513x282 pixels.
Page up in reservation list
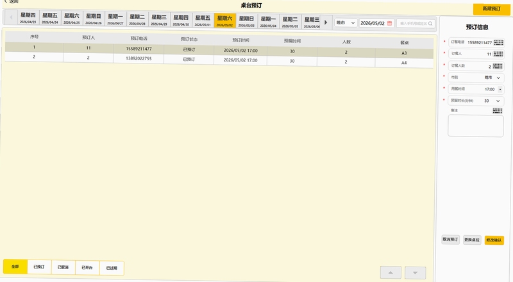pyautogui.click(x=391, y=272)
